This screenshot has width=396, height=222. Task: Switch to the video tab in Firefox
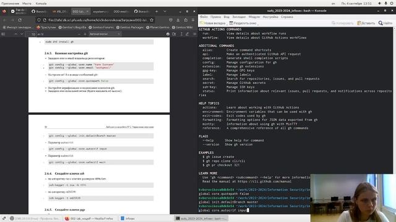19,12
